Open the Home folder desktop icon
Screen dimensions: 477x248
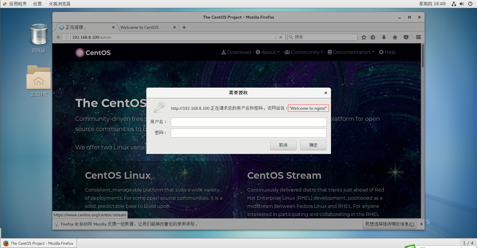39,81
